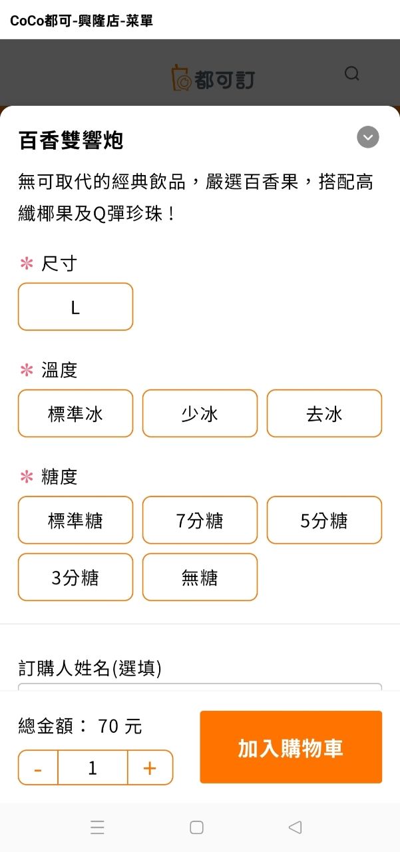Choose 標準冰 ice level
The height and width of the screenshot is (852, 400).
[75, 413]
